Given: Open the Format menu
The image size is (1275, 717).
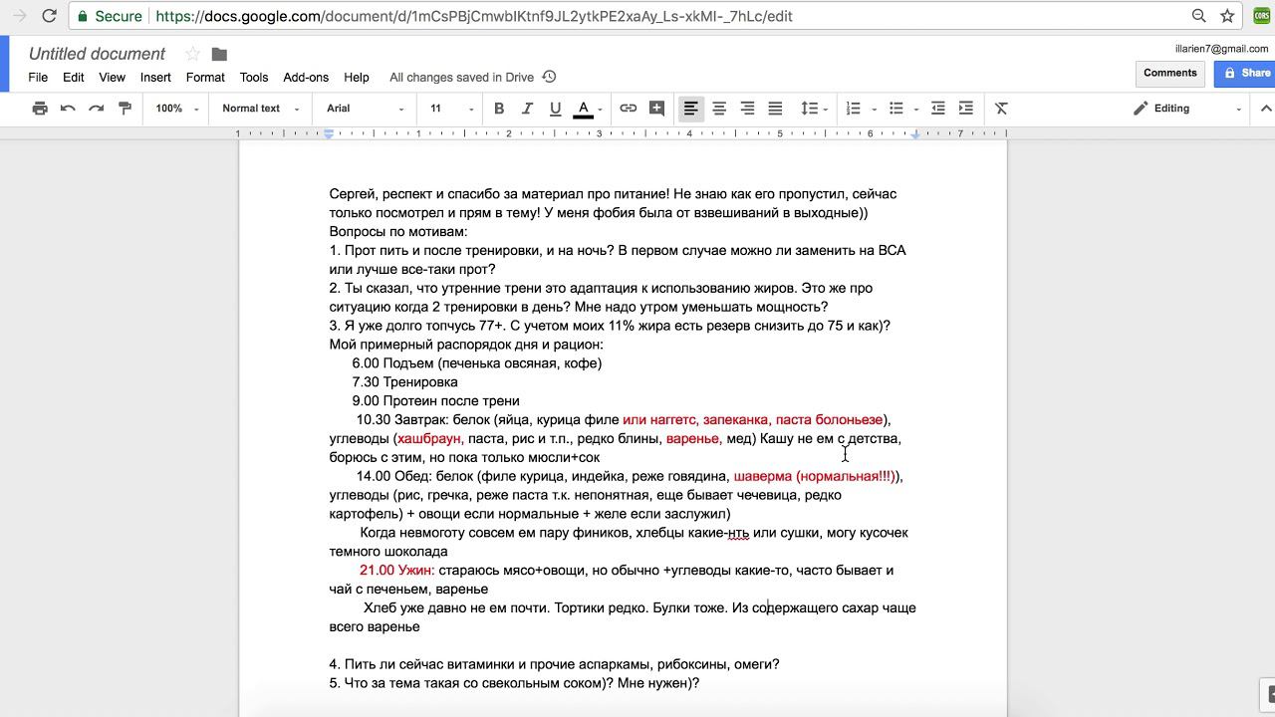Looking at the screenshot, I should click(205, 77).
